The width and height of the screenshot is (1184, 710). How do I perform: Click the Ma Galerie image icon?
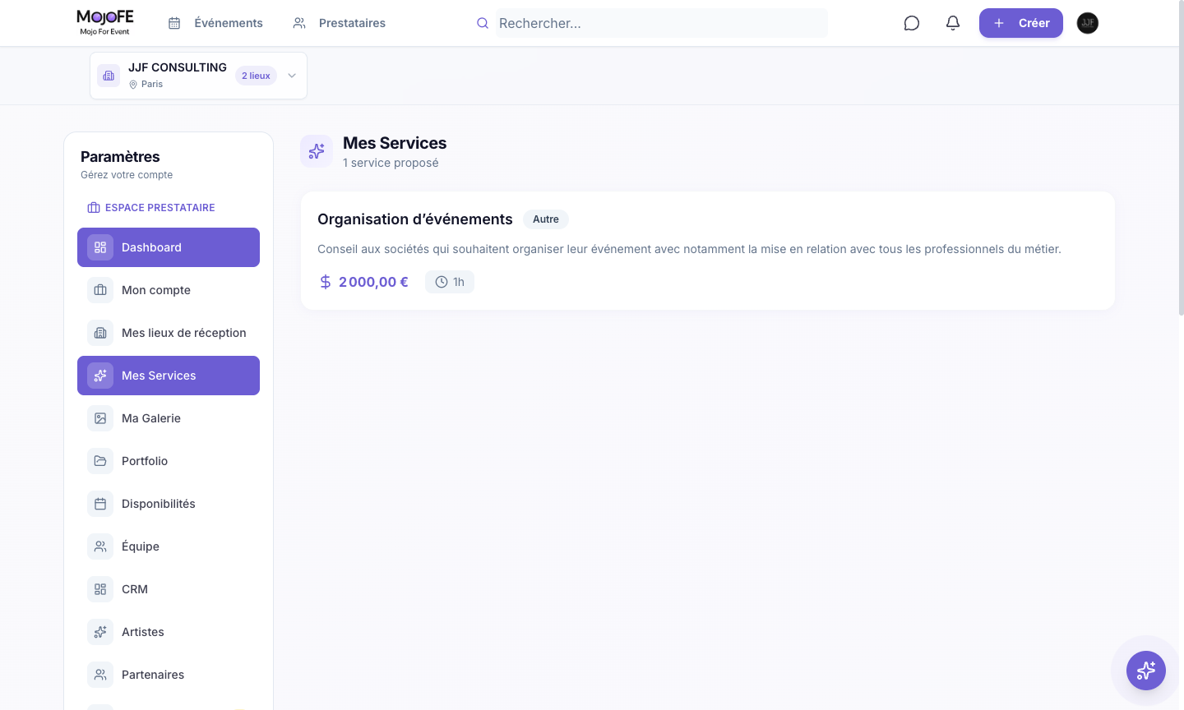pos(100,418)
